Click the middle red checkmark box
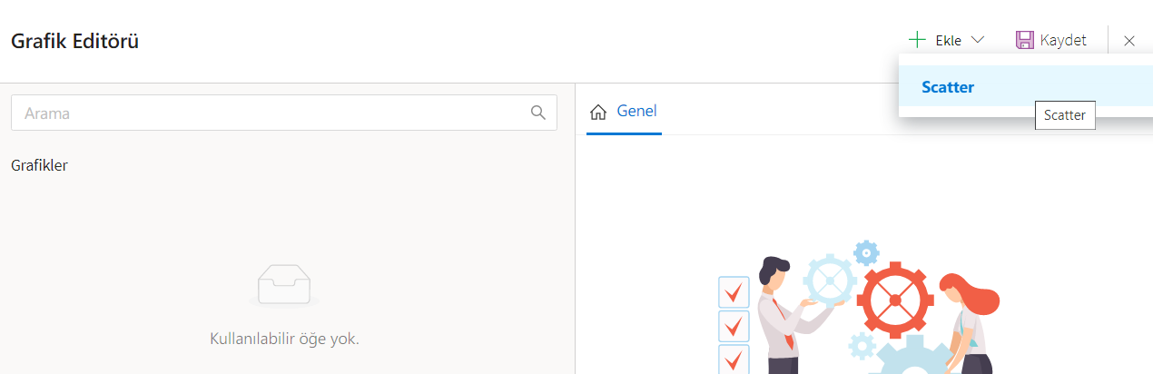 pos(734,326)
